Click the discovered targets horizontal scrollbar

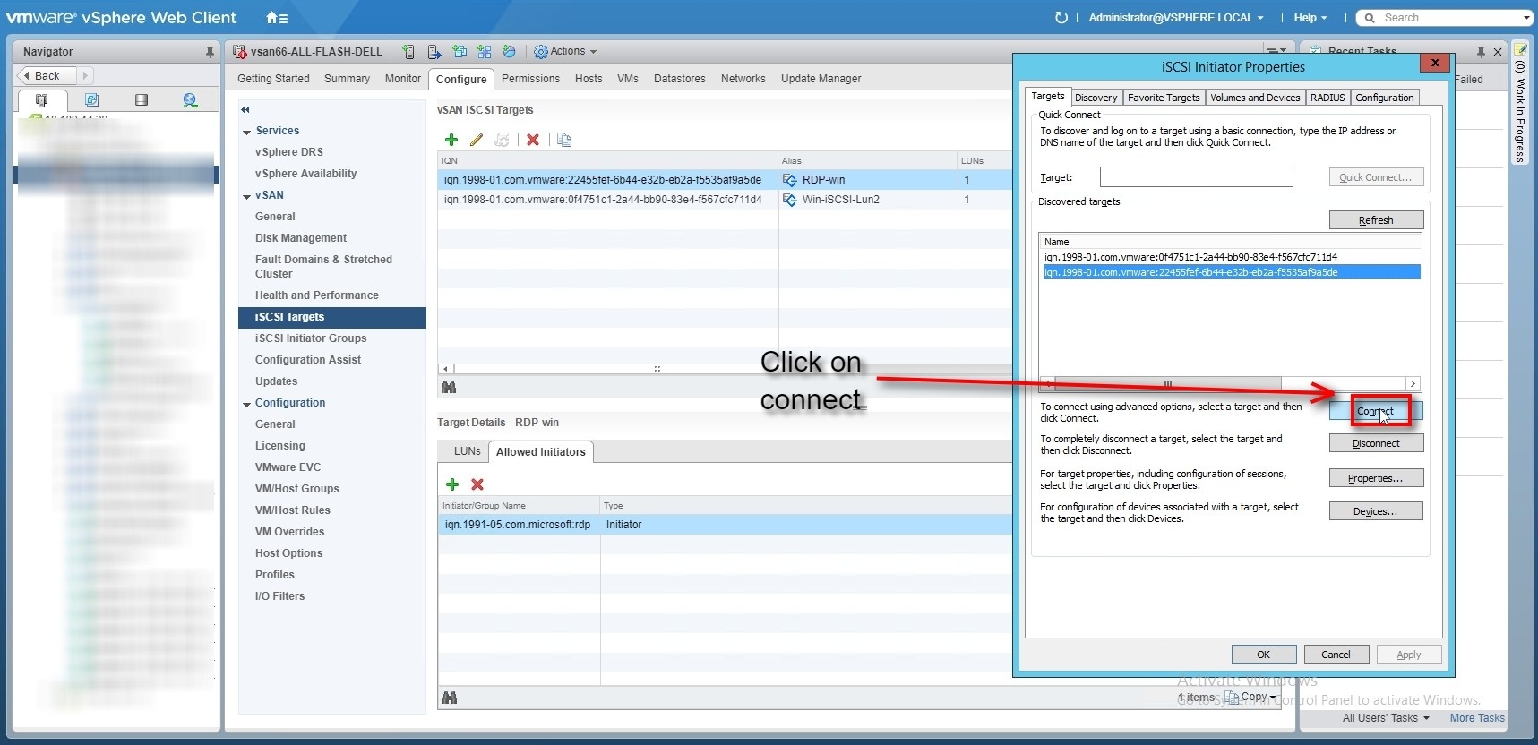click(1167, 383)
